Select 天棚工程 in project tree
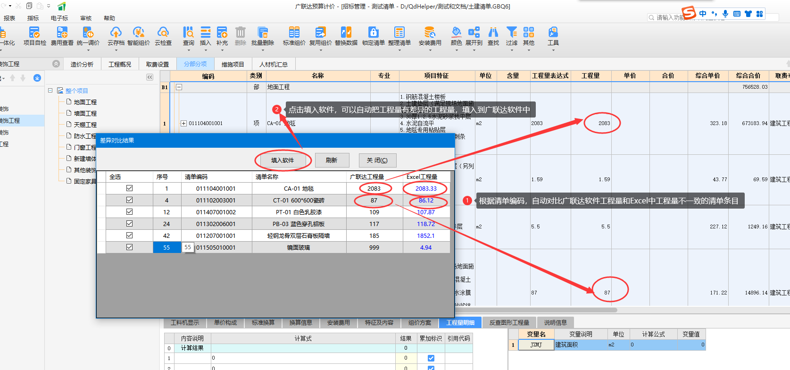The image size is (790, 370). click(85, 125)
